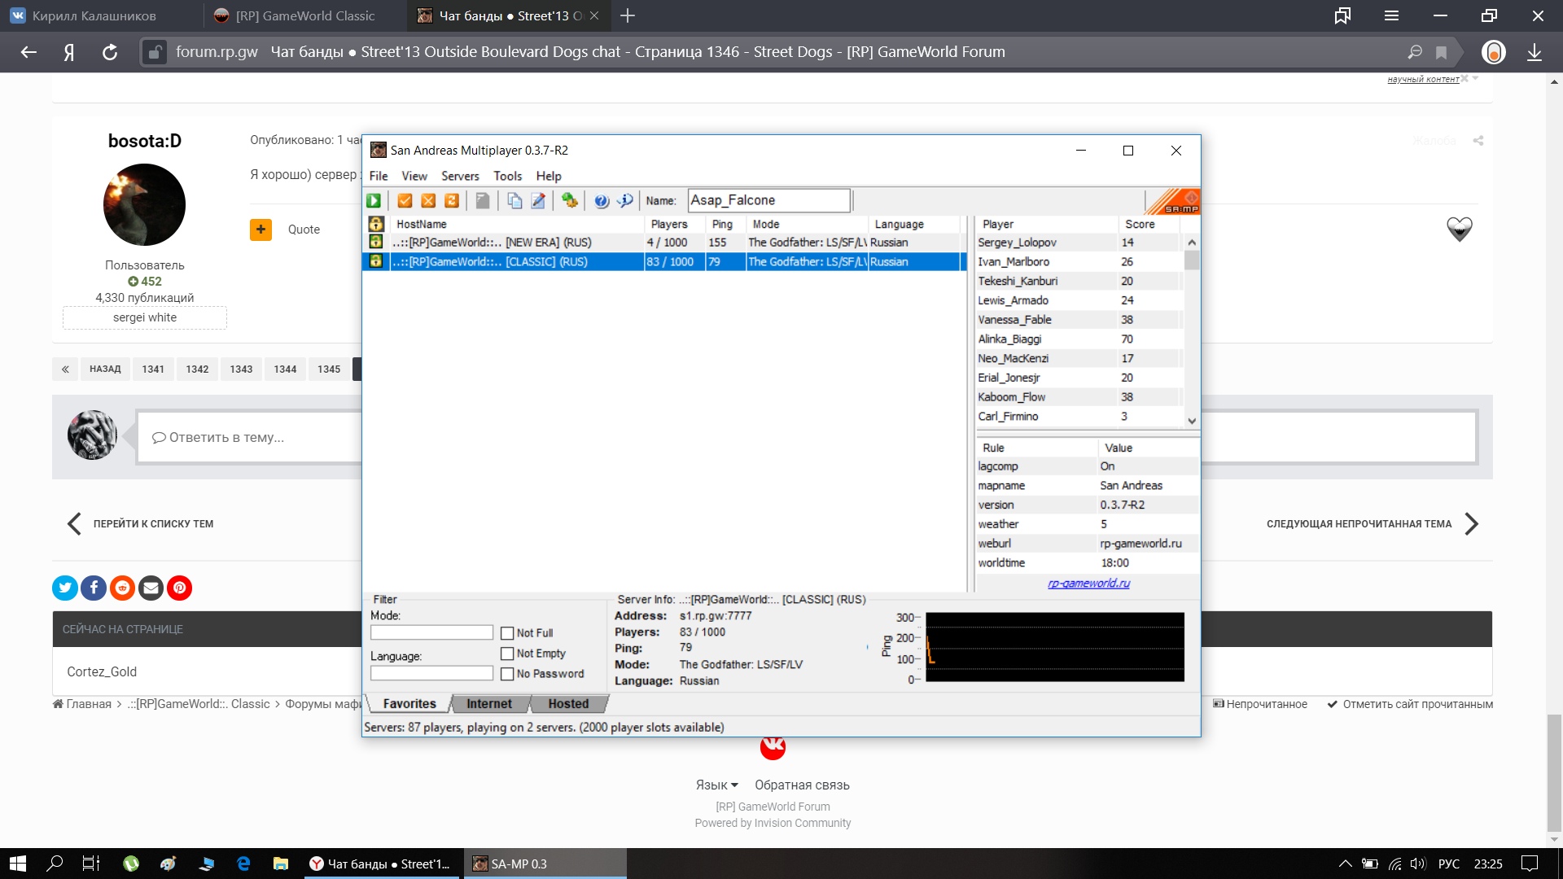
Task: Enable the Not Full filter checkbox
Action: coord(507,633)
